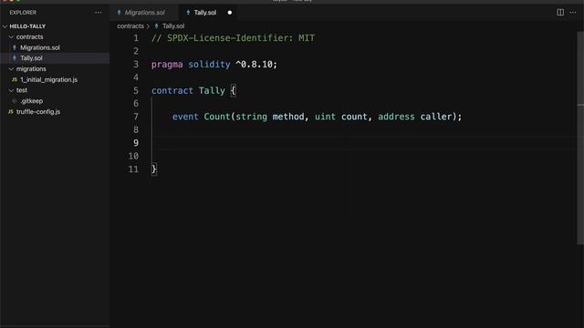The image size is (584, 328).
Task: Click JS icon beside truffle-config.js
Action: click(10, 111)
